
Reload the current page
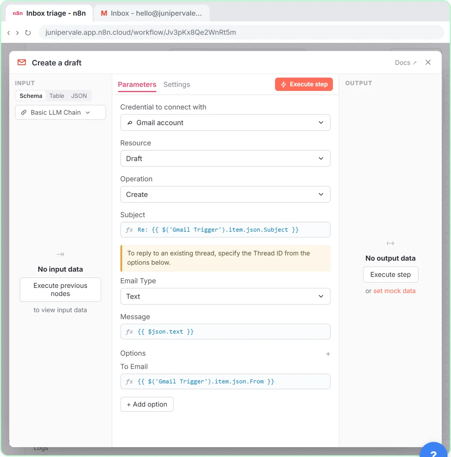[28, 33]
